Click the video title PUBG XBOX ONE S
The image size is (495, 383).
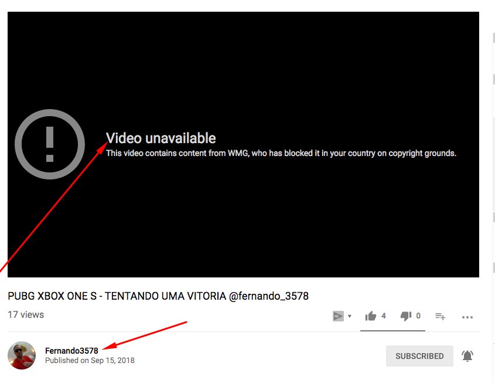coord(158,296)
